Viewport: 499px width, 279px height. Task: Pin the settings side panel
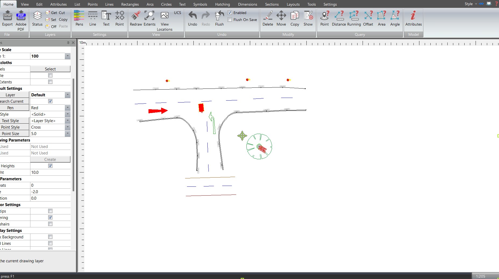(x=68, y=43)
